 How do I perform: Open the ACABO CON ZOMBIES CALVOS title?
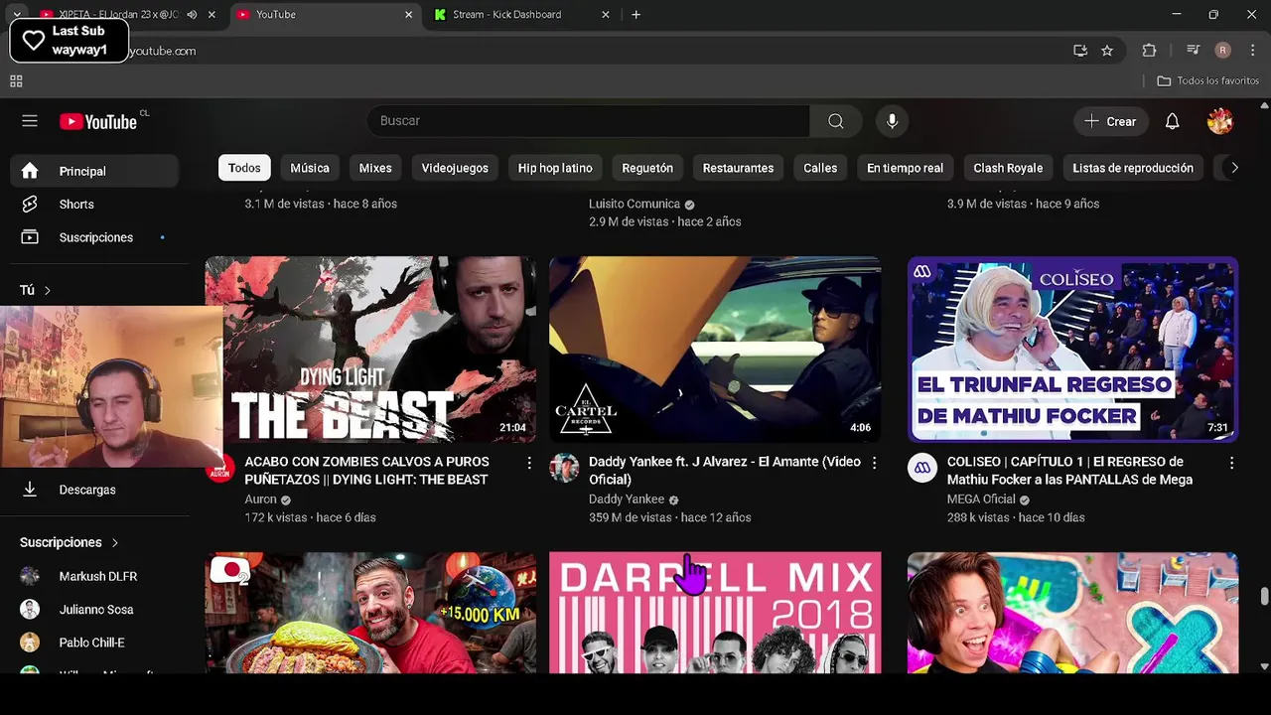click(x=366, y=471)
